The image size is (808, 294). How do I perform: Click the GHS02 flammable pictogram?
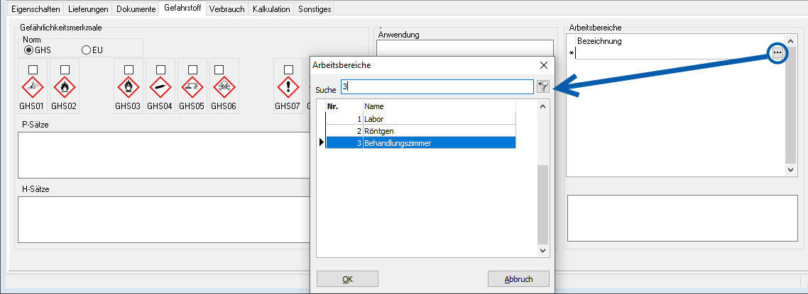pos(65,89)
